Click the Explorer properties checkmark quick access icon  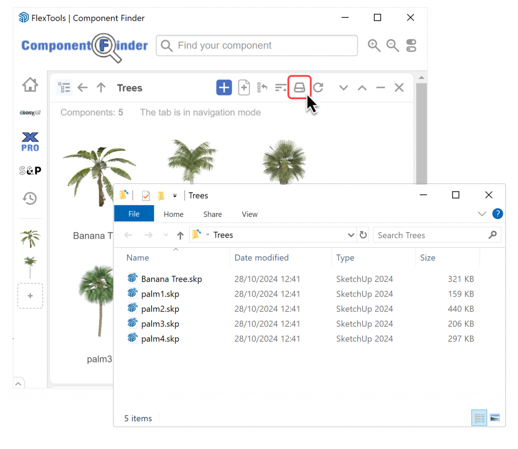[x=146, y=196]
